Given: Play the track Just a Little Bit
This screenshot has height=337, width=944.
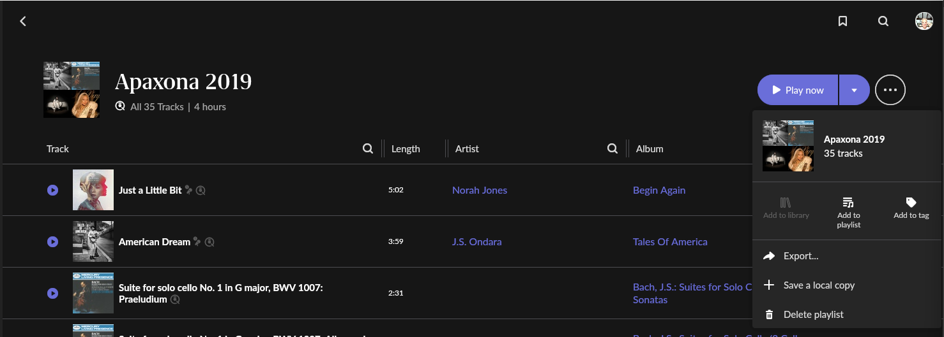Looking at the screenshot, I should coord(52,190).
